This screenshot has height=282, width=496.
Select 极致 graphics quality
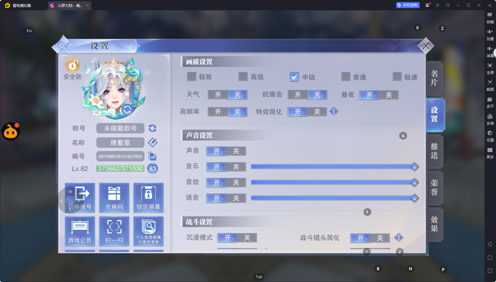click(192, 77)
